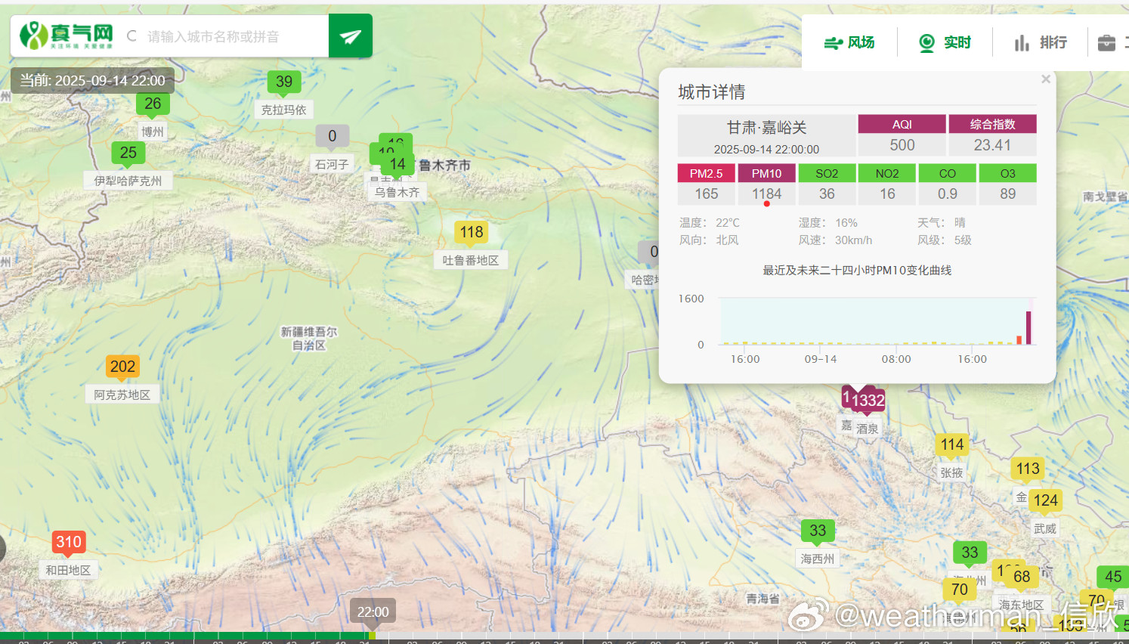Click the 33 marker for 海西州
1129x644 pixels.
click(818, 531)
